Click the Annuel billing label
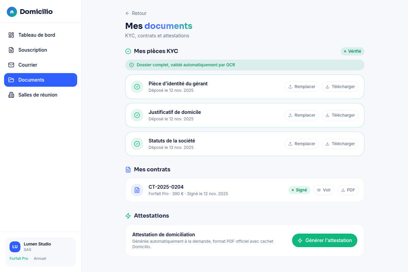The image size is (408, 272). [40, 258]
